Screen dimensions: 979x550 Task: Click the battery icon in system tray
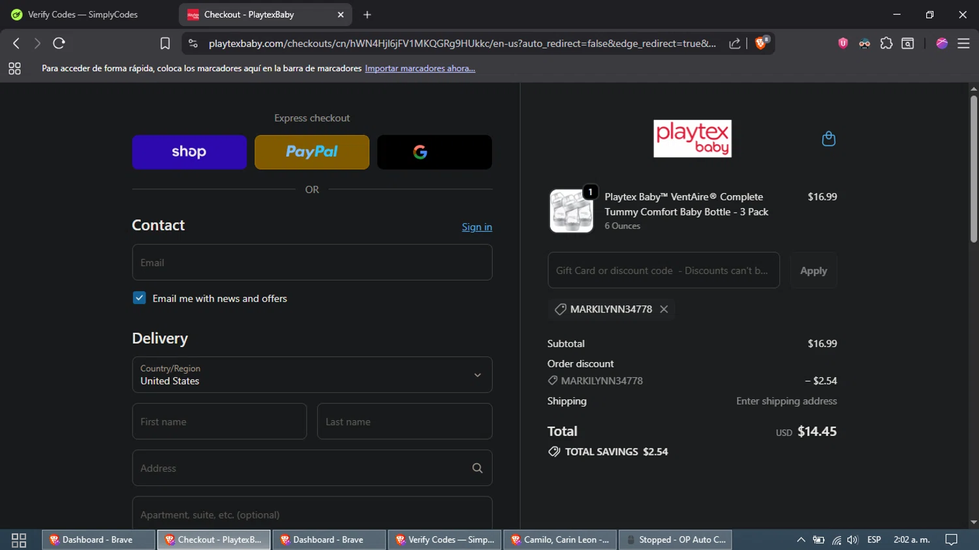(818, 540)
